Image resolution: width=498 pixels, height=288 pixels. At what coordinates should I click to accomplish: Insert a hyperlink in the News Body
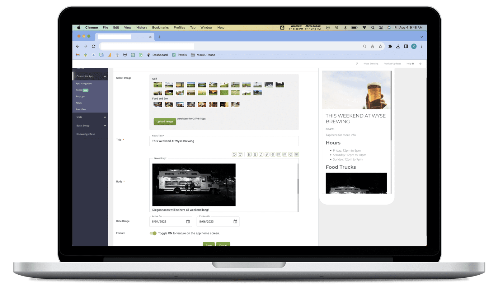267,154
